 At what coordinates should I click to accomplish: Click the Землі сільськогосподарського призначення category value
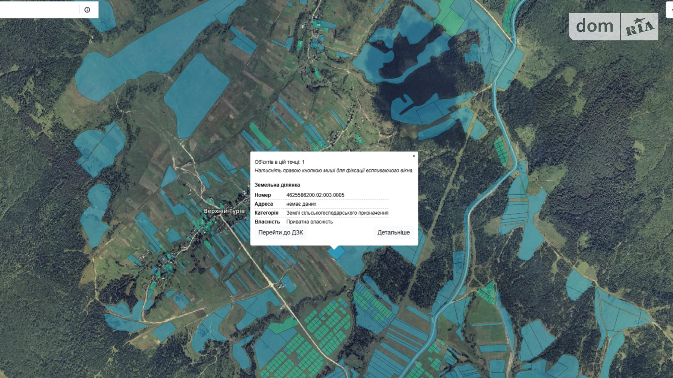pos(337,213)
